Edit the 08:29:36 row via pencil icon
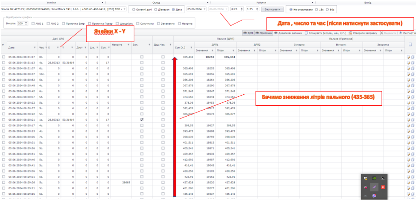This screenshot has width=416, height=200. tap(408, 171)
